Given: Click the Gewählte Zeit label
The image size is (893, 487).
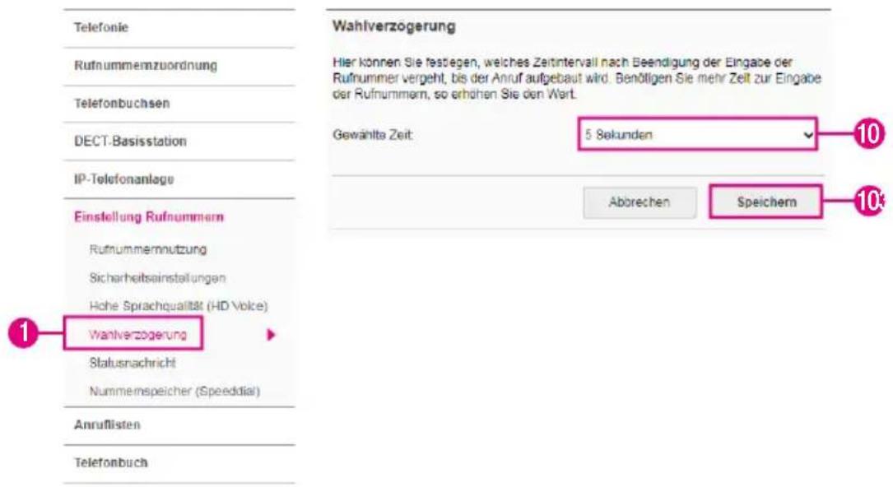Looking at the screenshot, I should point(373,136).
